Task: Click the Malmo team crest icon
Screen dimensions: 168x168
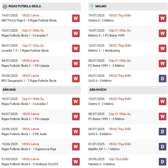Action: [92, 6]
